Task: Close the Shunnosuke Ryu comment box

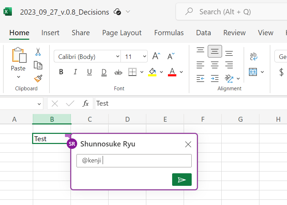Action: 188,144
